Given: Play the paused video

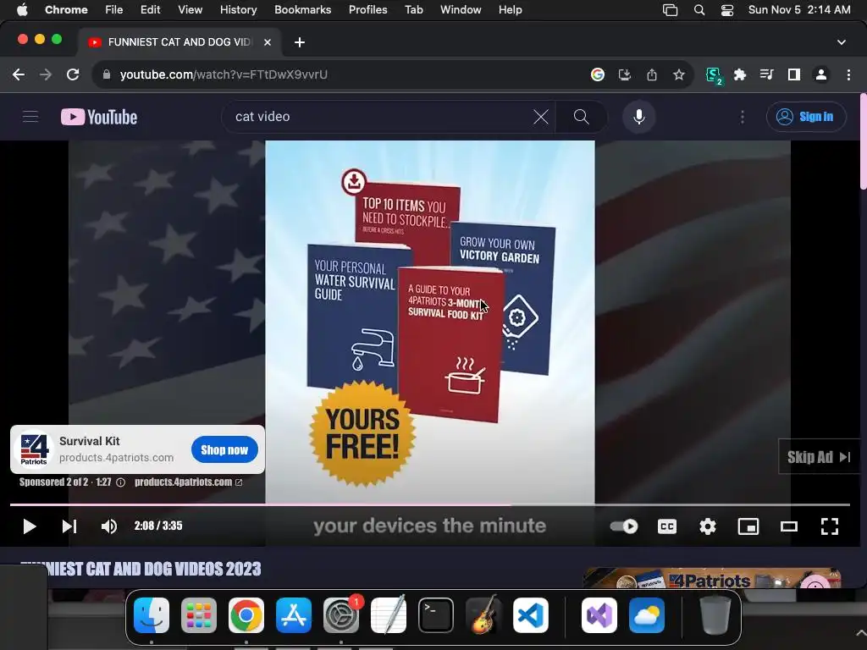Looking at the screenshot, I should (30, 526).
